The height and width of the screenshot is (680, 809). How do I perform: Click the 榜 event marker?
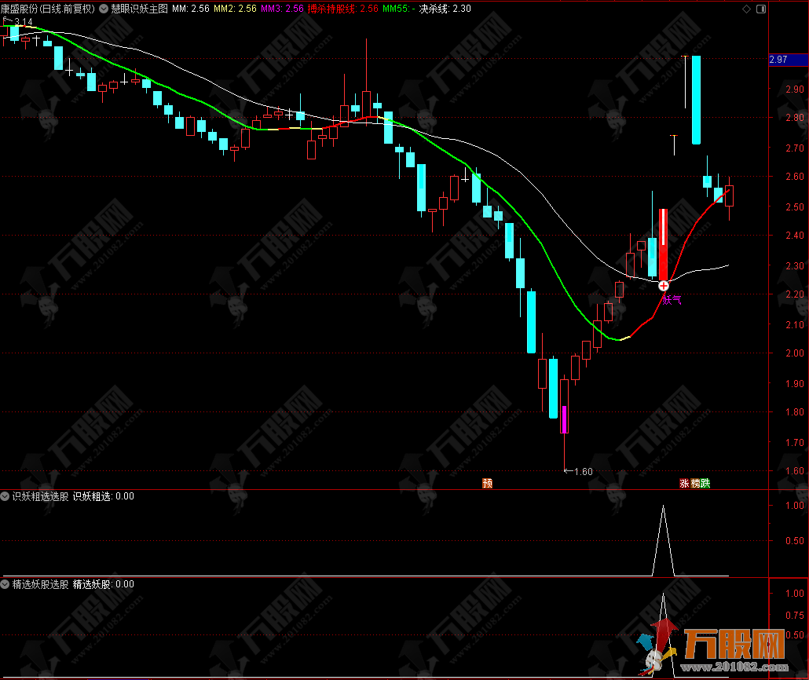(x=695, y=483)
